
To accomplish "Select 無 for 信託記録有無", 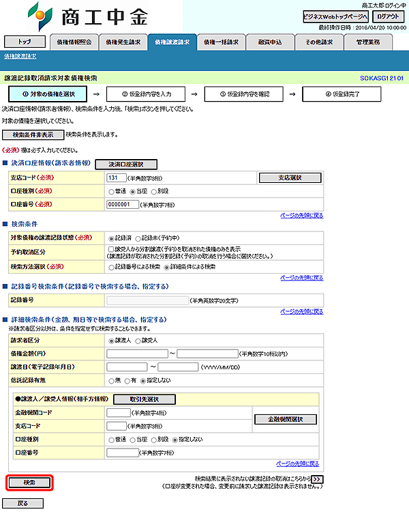I will coord(111,381).
